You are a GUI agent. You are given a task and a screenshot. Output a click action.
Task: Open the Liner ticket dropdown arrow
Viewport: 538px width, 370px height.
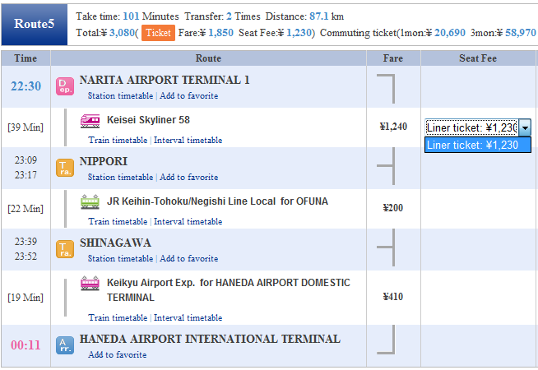[x=525, y=127]
